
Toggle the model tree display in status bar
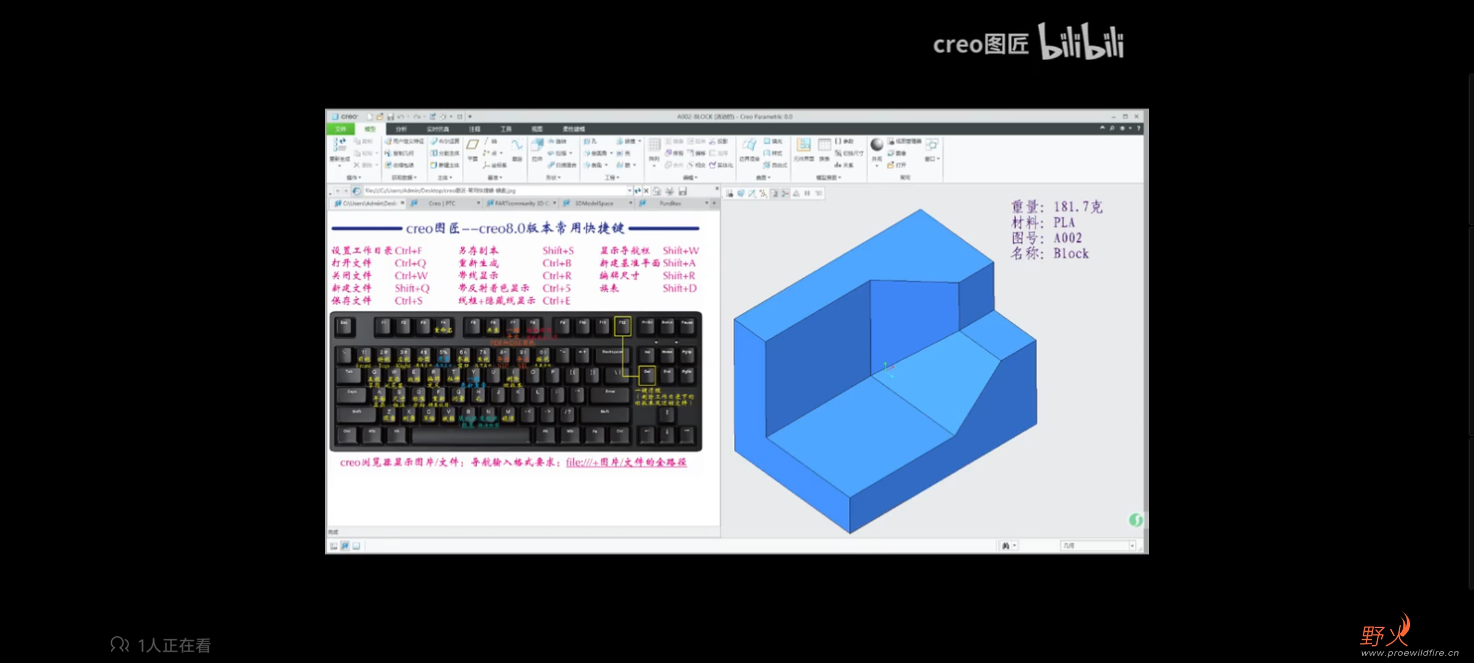click(333, 546)
